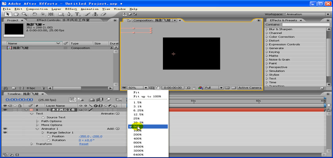Select the Orbit Camera tool
Image resolution: width=333 pixels, height=158 pixels.
(x=43, y=14)
